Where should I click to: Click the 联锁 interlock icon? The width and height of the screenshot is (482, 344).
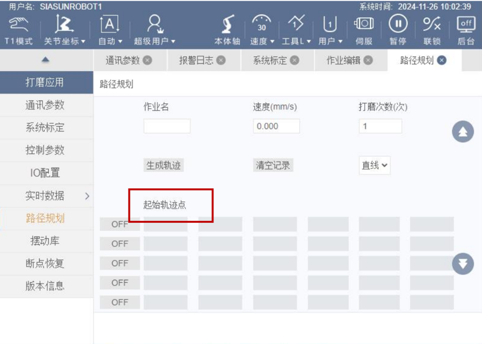click(x=431, y=25)
